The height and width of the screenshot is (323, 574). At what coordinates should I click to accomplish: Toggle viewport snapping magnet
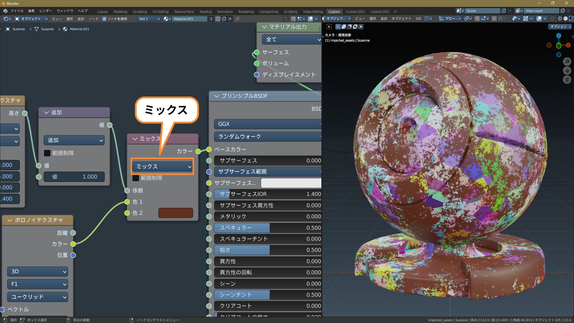(x=477, y=19)
